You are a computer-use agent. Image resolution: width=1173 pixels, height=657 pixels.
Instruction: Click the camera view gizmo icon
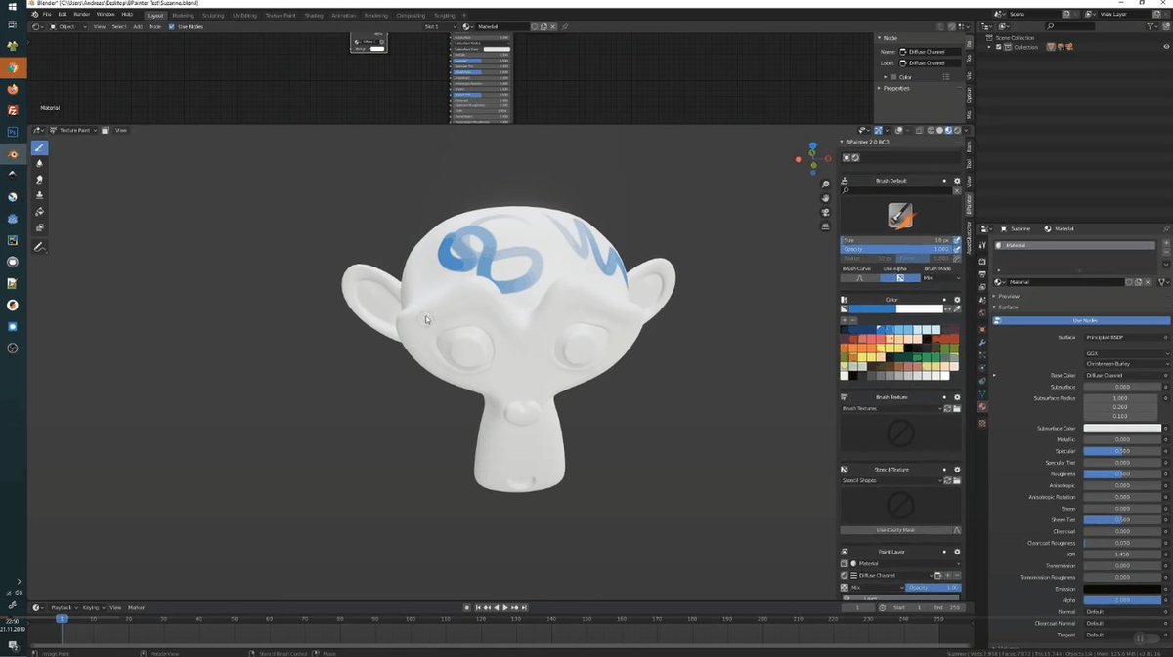[x=826, y=212]
